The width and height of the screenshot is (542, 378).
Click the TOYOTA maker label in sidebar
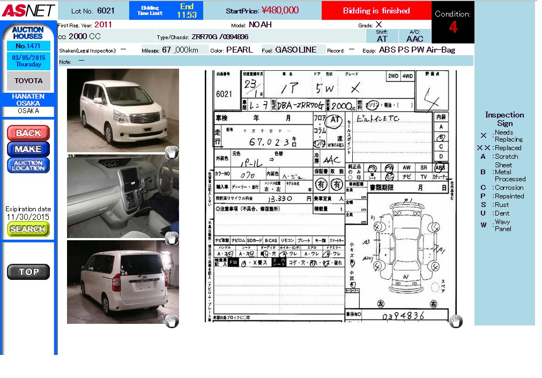28,81
